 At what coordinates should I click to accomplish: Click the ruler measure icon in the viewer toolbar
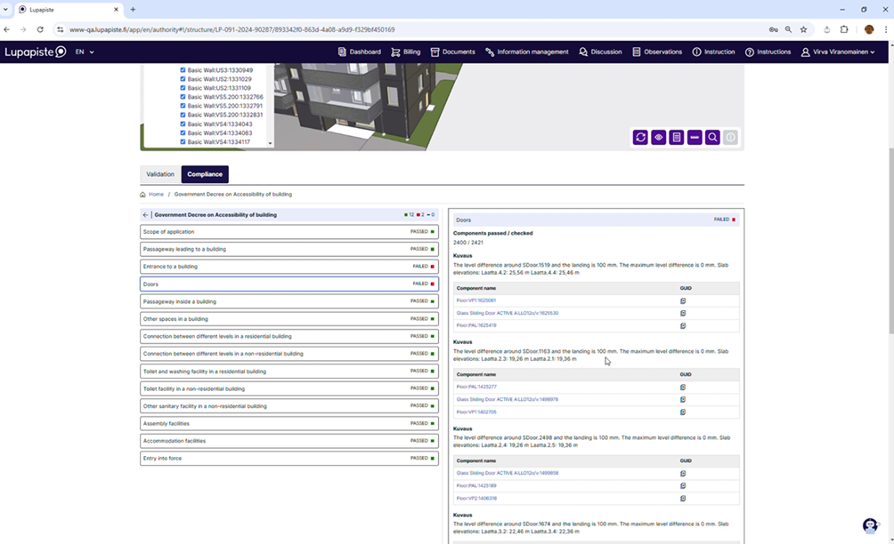coord(695,138)
